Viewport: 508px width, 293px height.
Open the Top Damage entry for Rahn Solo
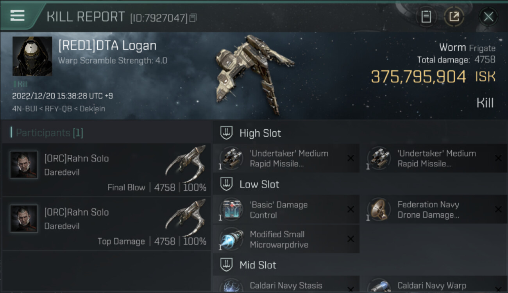106,224
